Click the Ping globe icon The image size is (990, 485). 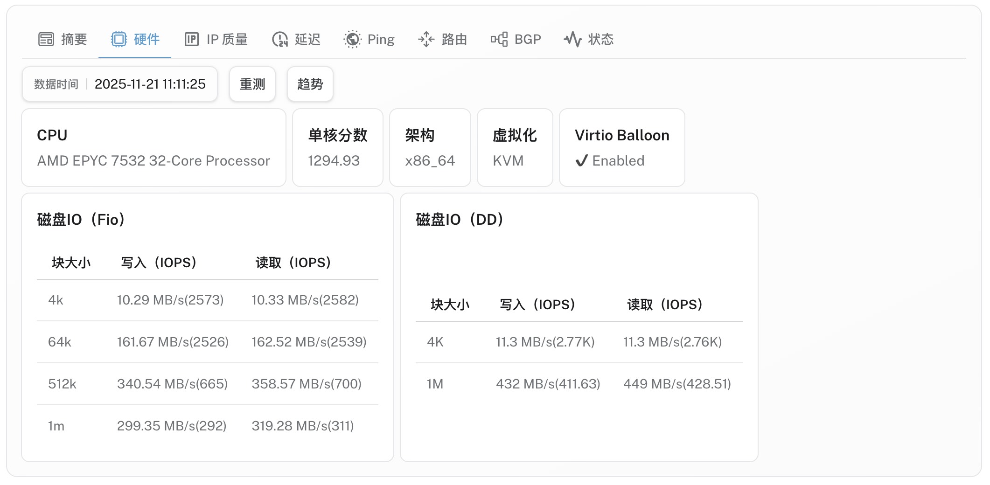pyautogui.click(x=352, y=39)
